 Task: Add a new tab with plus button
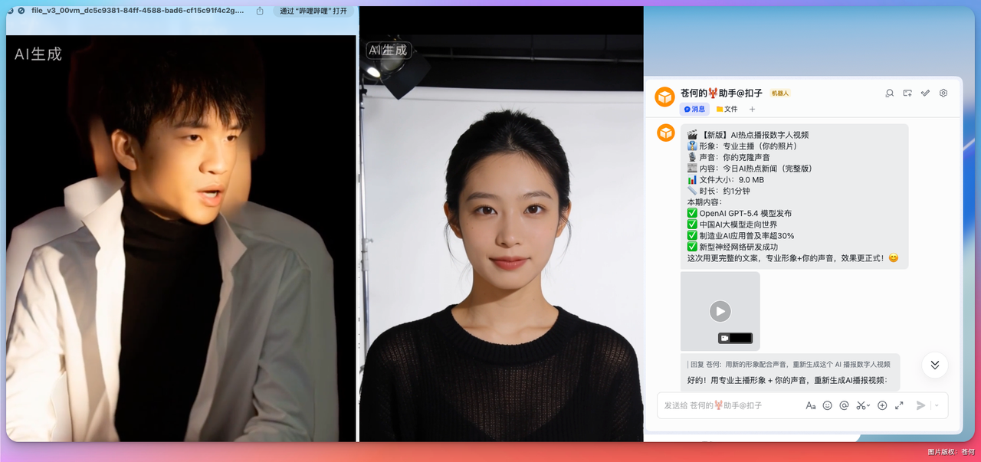(x=752, y=110)
